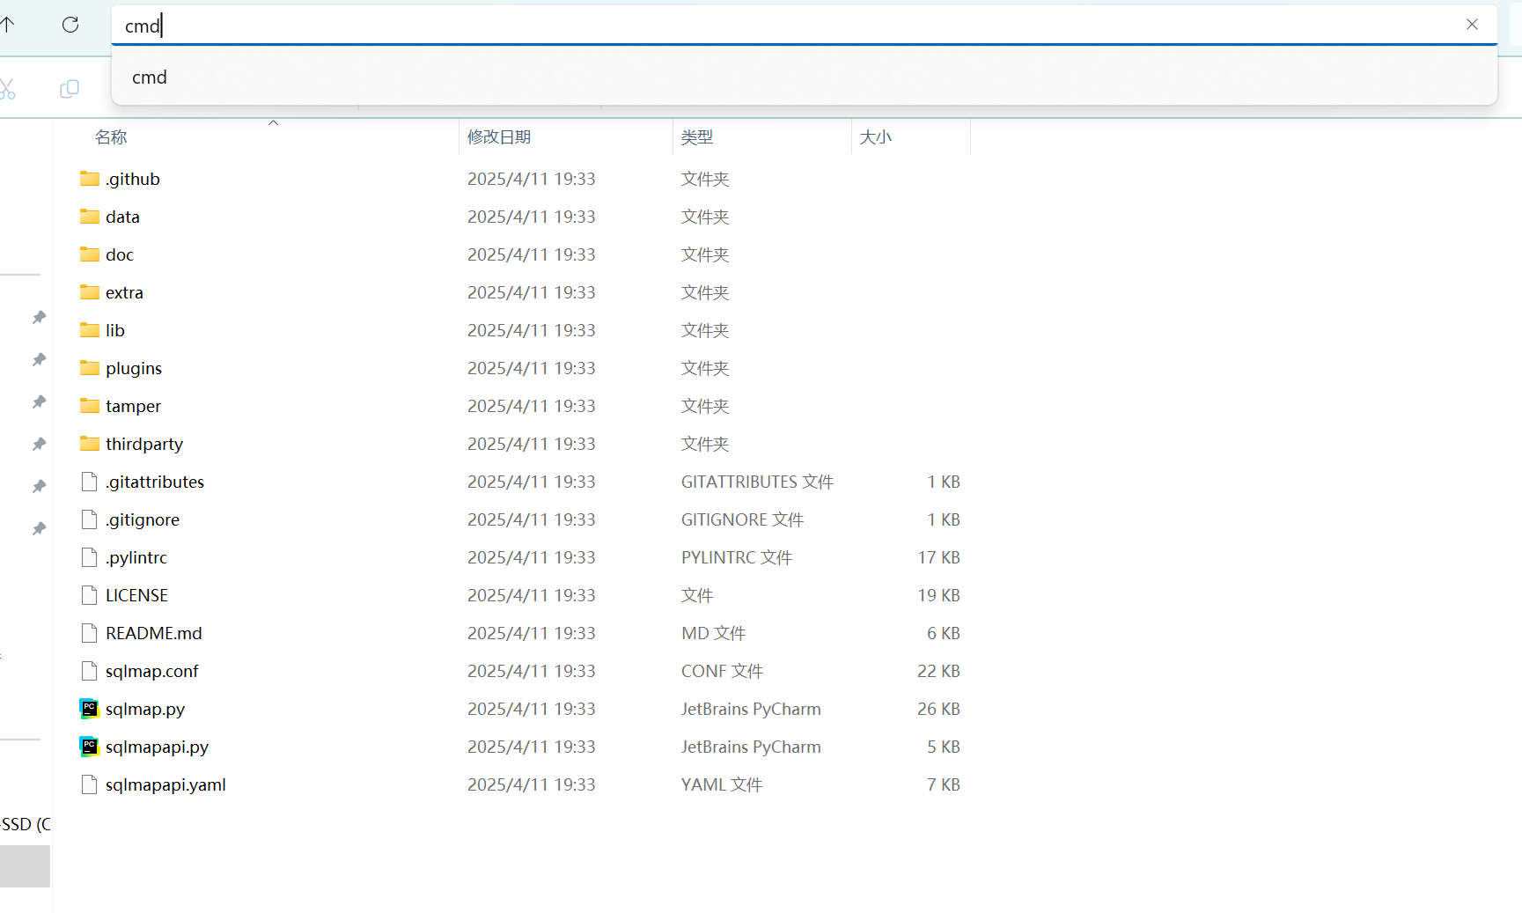The image size is (1522, 913).
Task: Sort by the 名称 column header
Action: click(111, 137)
